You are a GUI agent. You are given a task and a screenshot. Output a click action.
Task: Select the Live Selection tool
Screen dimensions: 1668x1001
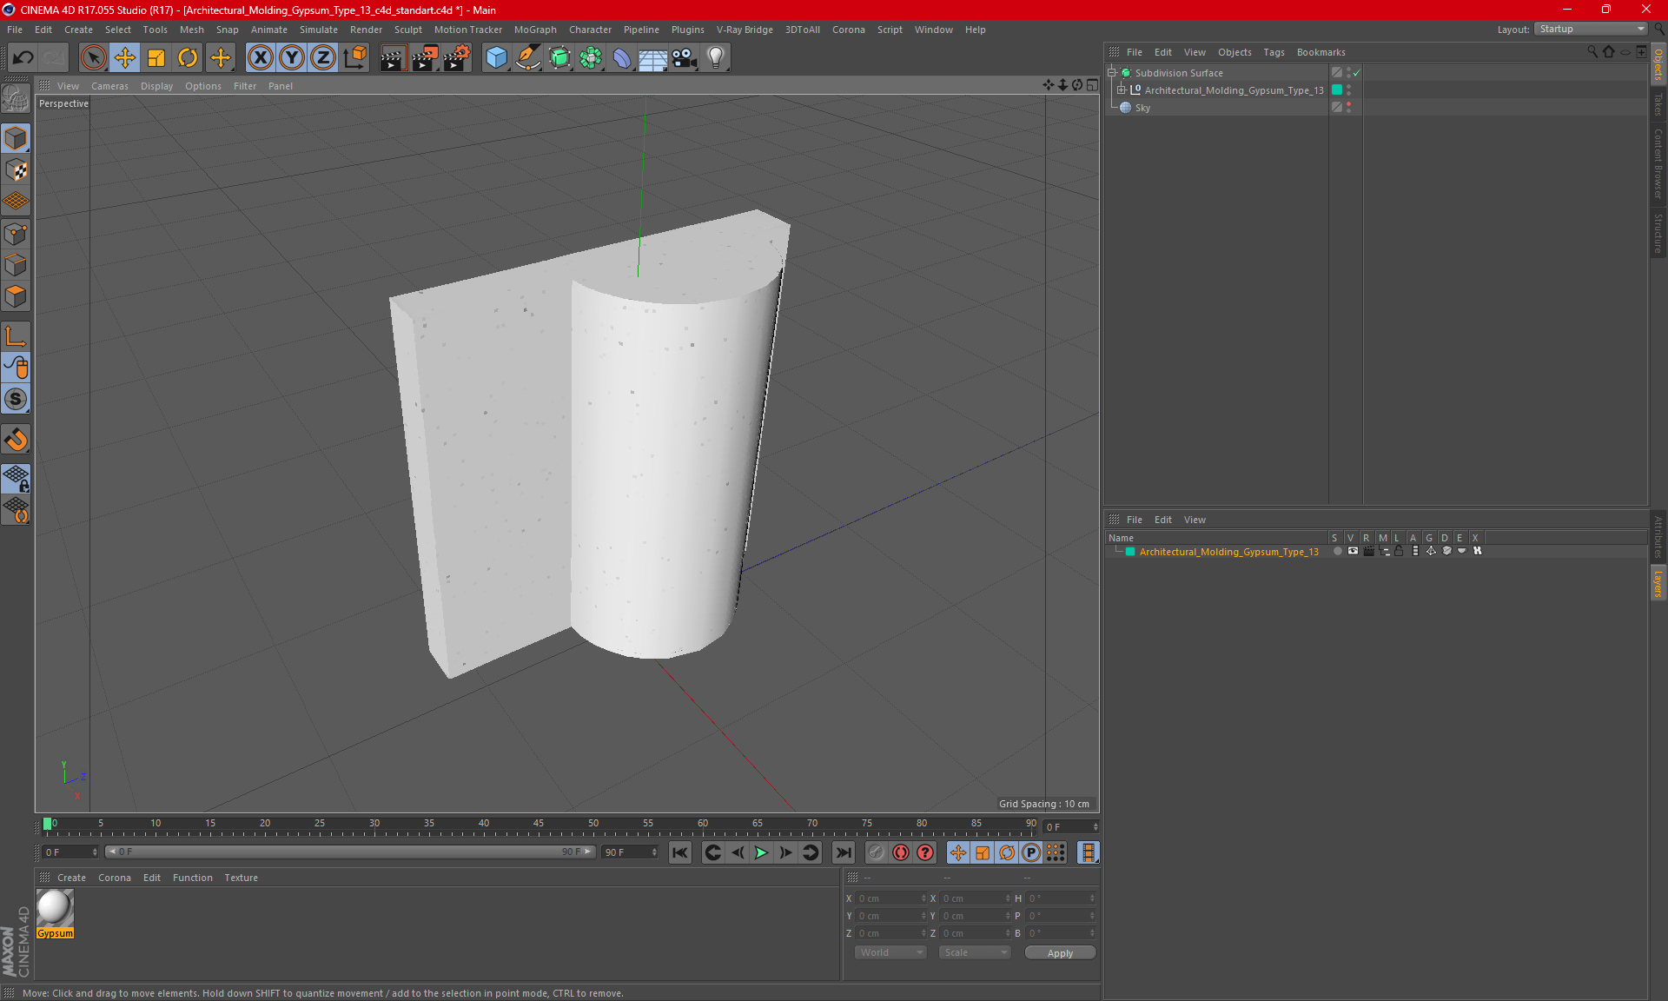93,58
